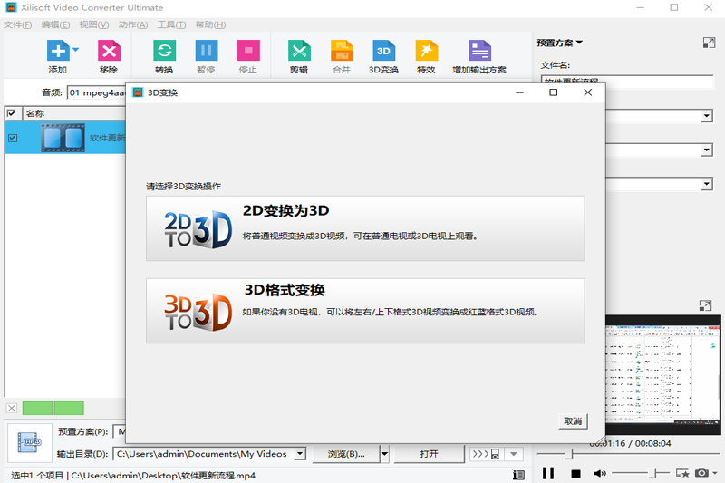Stop playback with the stop button

coord(575,474)
